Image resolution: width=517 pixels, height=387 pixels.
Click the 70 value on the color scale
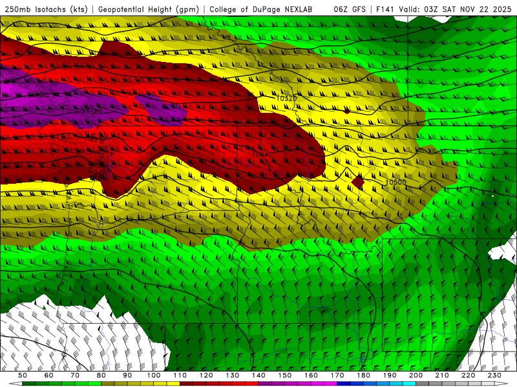click(75, 375)
